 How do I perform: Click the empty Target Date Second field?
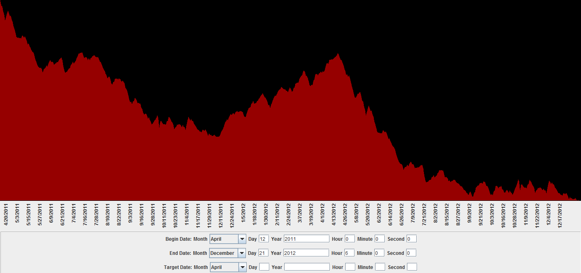click(412, 267)
